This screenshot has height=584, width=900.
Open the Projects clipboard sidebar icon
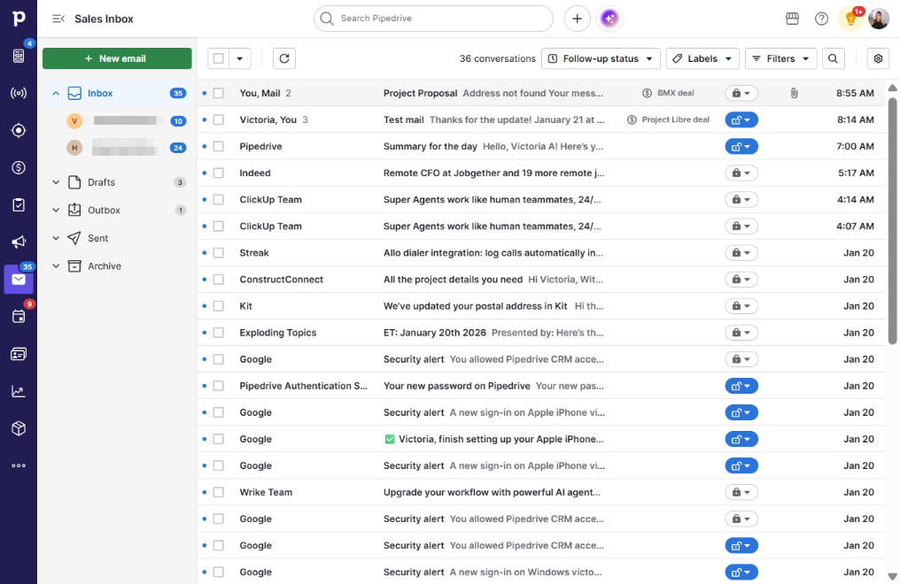[19, 204]
